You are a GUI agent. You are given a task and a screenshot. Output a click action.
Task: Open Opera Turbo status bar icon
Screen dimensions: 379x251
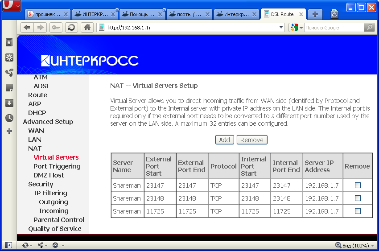55,246
